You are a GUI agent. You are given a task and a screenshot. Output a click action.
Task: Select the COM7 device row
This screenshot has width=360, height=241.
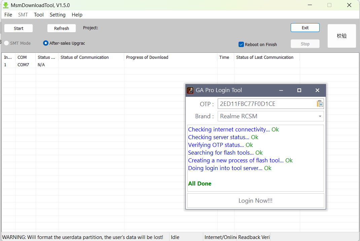point(23,65)
